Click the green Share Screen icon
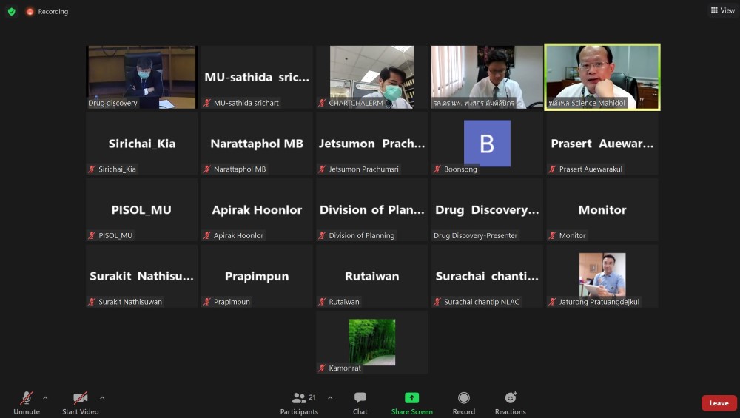The width and height of the screenshot is (740, 418). 412,398
